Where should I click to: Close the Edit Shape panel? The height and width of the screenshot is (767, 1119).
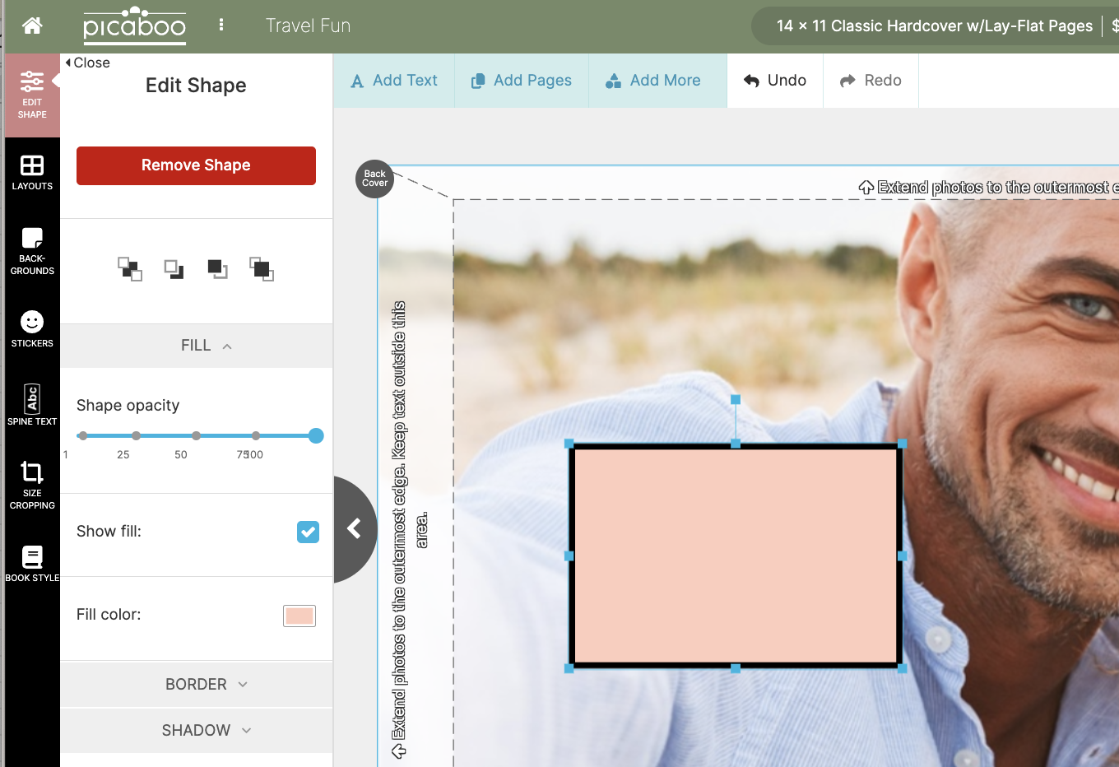[x=88, y=63]
